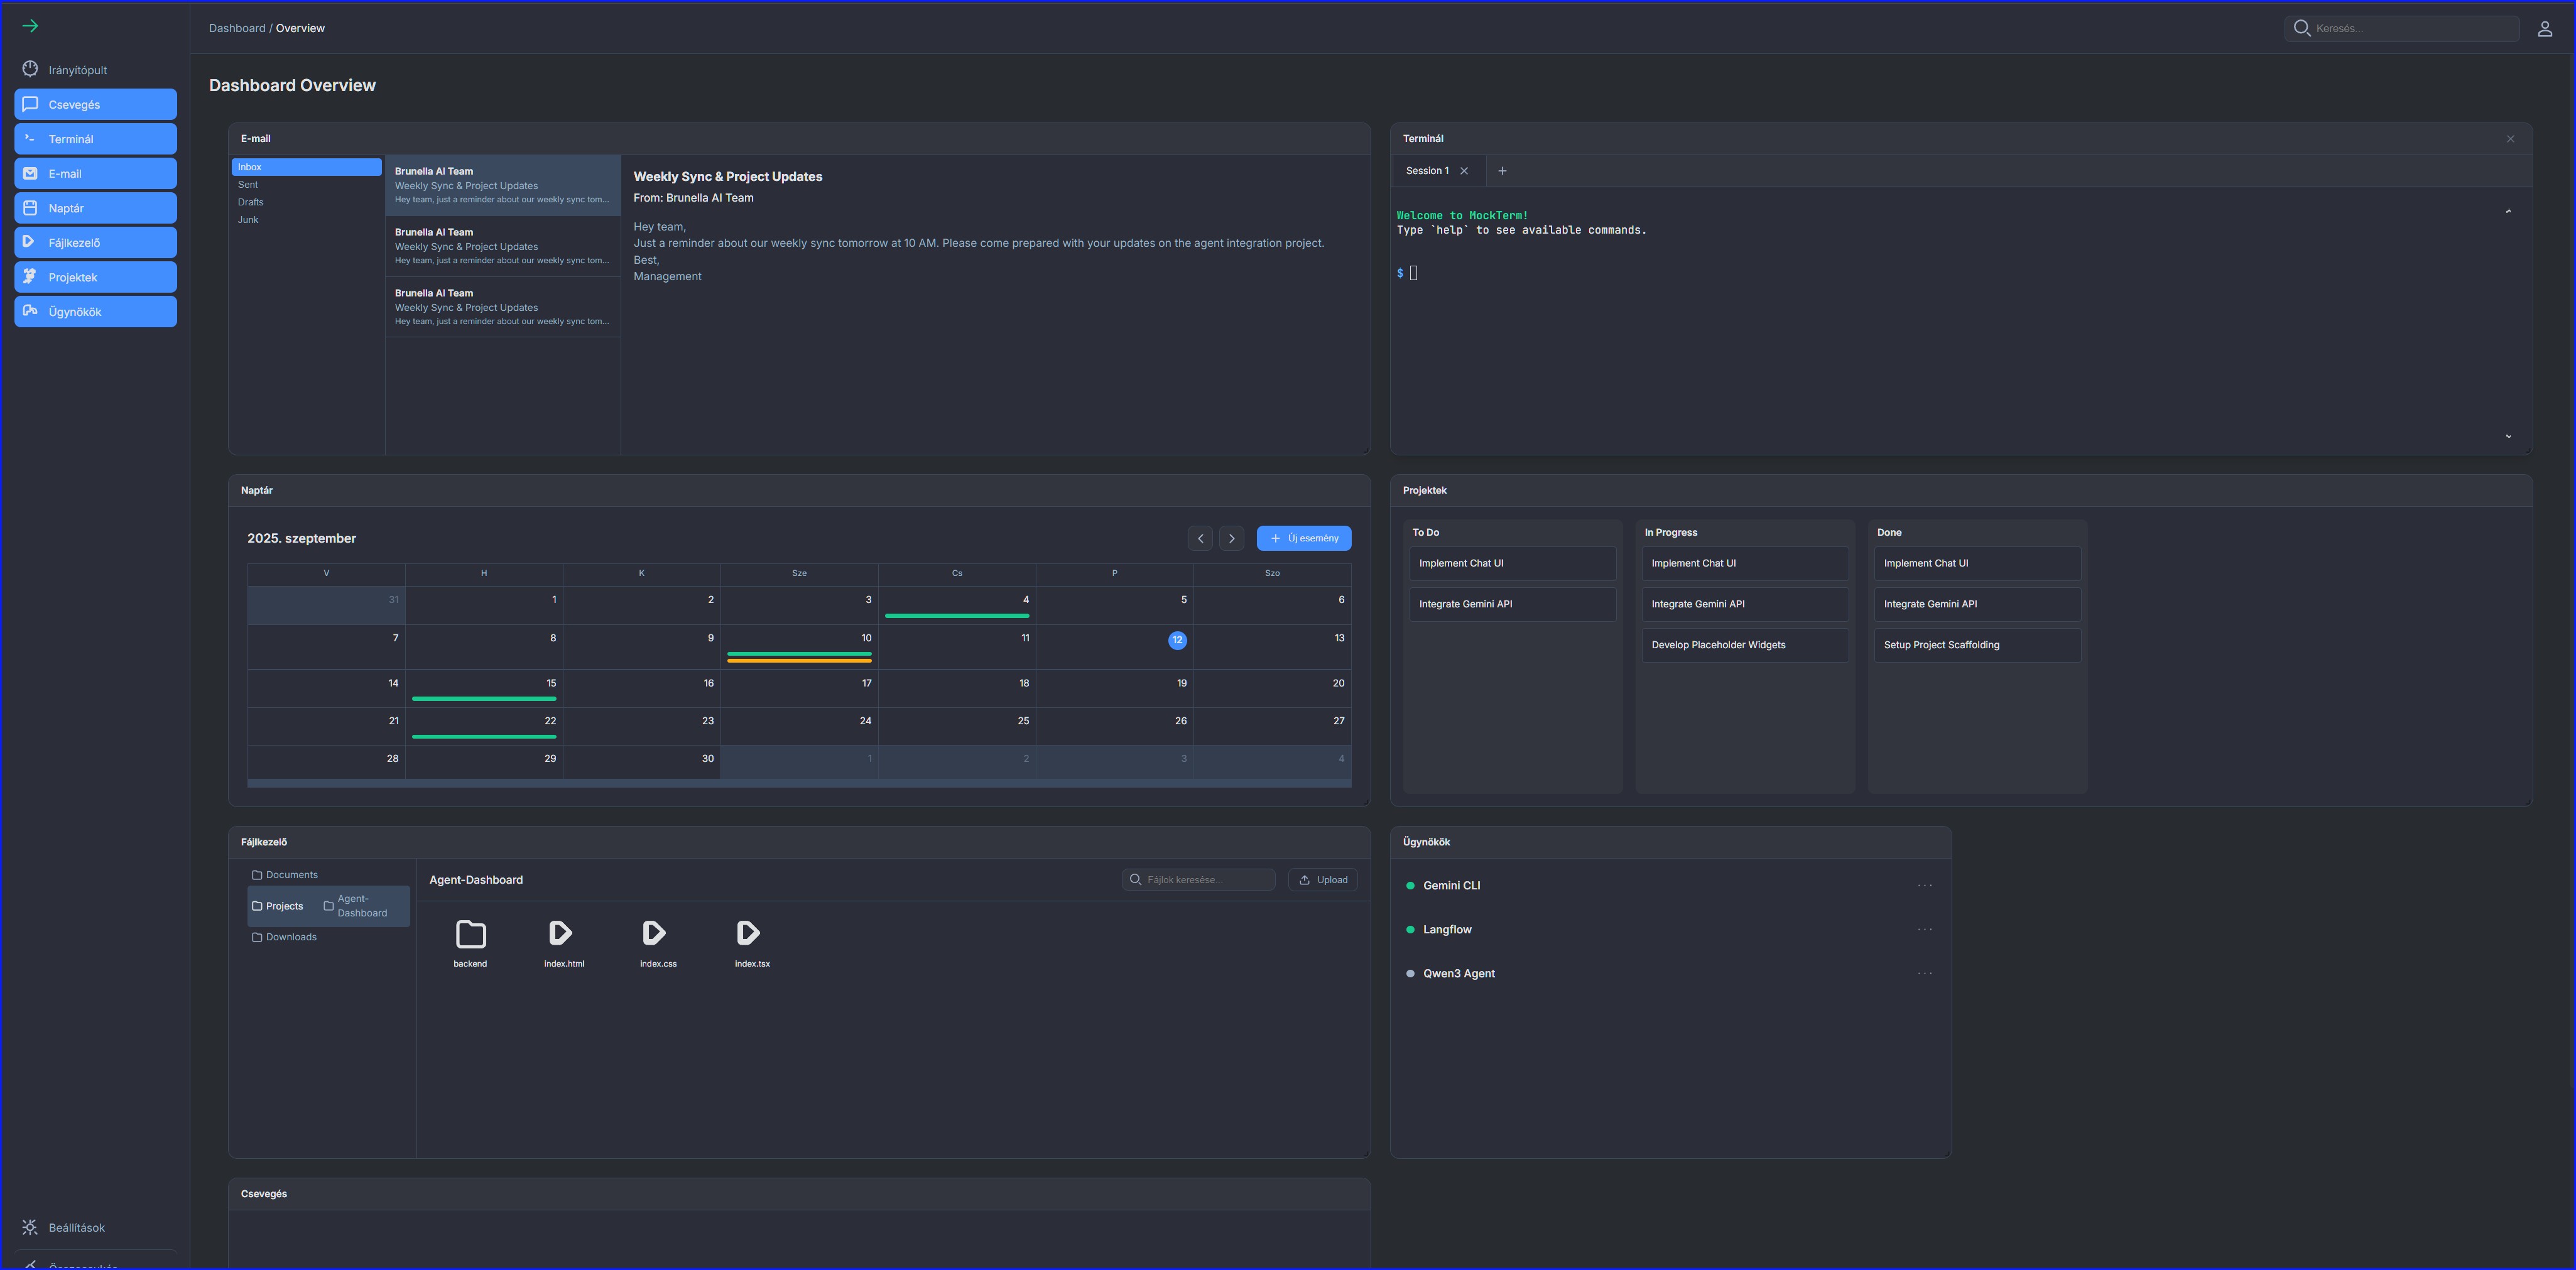2576x1270 pixels.
Task: Toggle the Ügynökök widget in sidebar
Action: pyautogui.click(x=95, y=312)
